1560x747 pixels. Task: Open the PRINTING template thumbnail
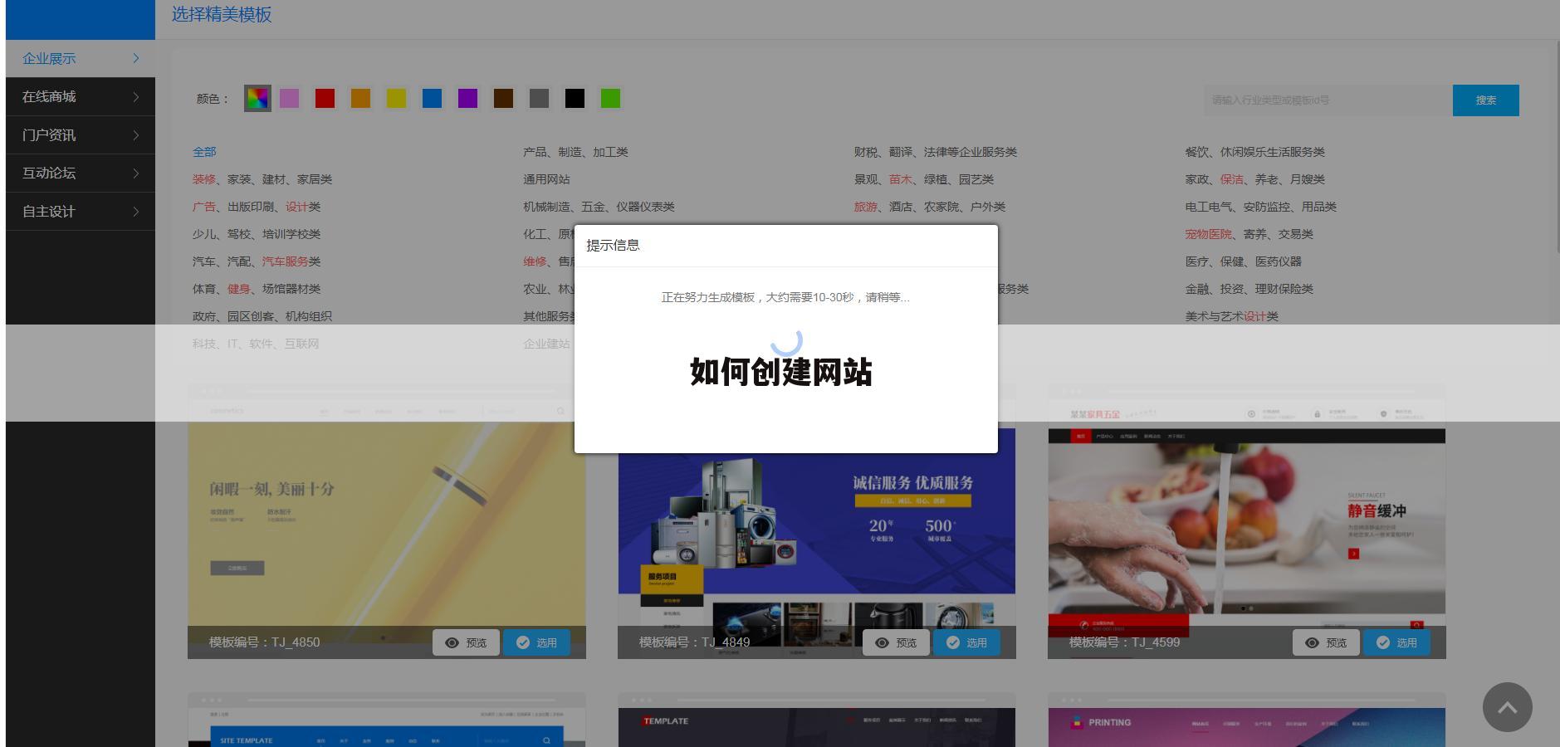1247,720
